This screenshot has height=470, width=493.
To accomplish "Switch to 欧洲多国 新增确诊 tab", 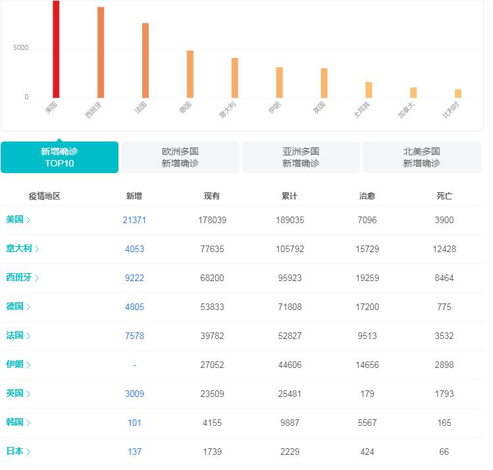I will [180, 157].
